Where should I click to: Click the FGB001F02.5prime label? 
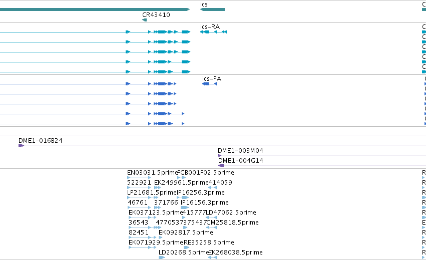point(206,173)
